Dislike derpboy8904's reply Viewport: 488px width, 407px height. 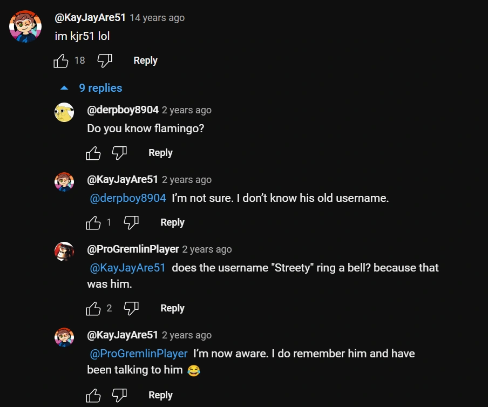pos(120,153)
